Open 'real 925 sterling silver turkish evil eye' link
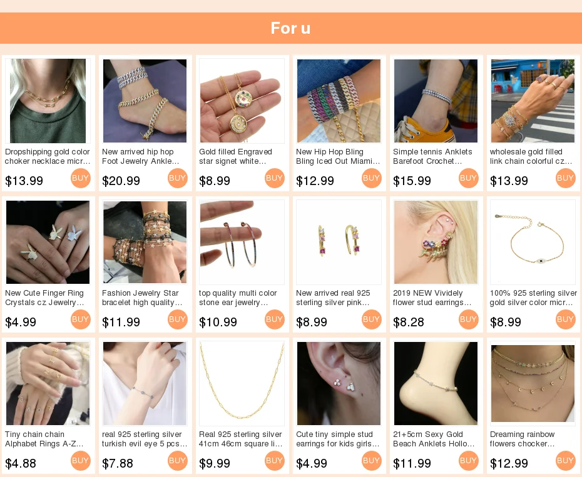The width and height of the screenshot is (582, 477). [x=145, y=439]
